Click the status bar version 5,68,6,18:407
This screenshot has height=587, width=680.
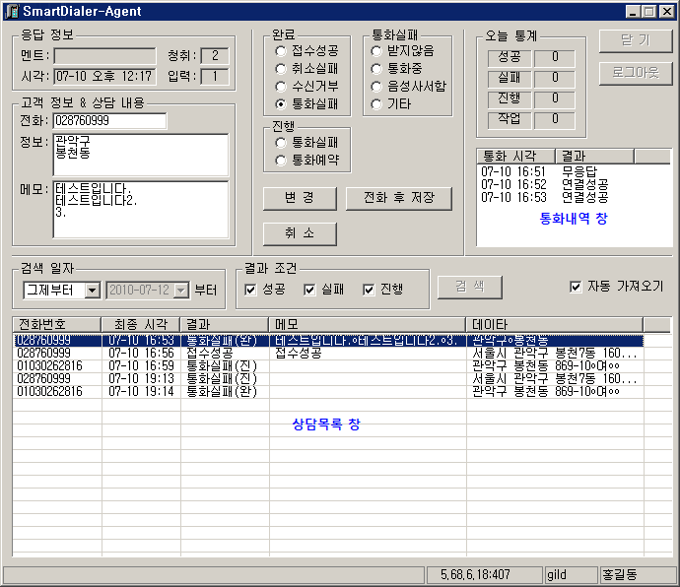pos(485,575)
